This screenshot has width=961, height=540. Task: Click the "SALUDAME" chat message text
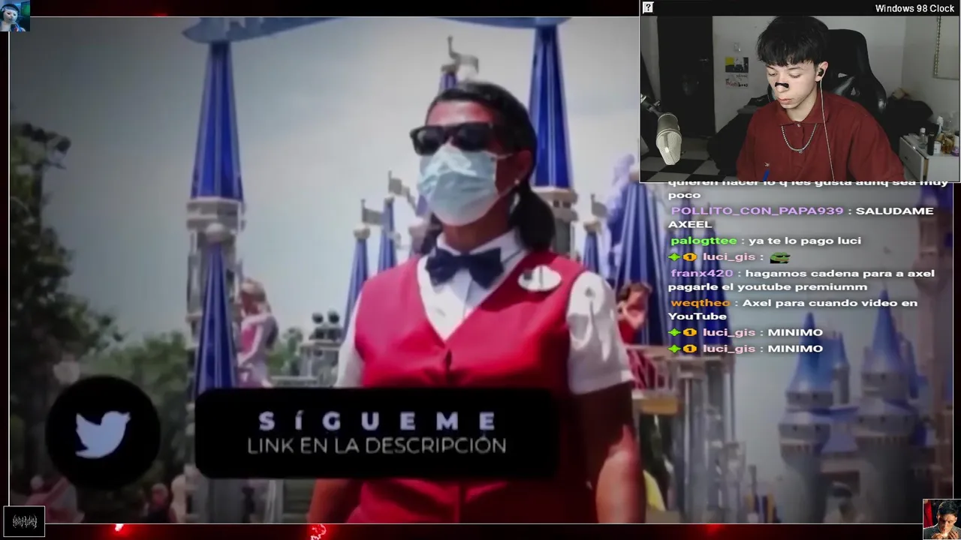(894, 211)
